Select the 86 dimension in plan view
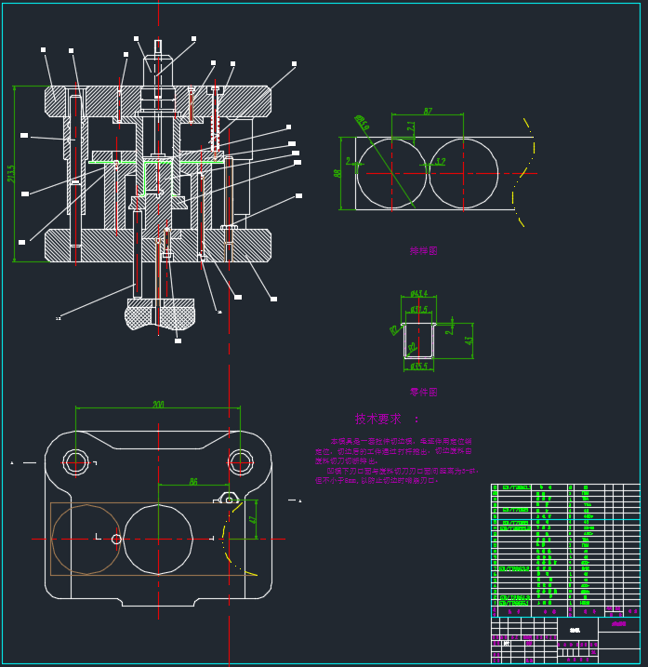The height and width of the screenshot is (667, 648). pyautogui.click(x=193, y=482)
